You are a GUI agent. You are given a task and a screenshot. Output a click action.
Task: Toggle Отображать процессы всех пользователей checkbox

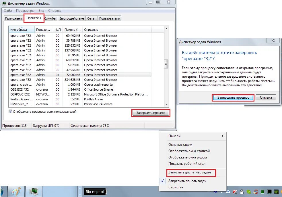[x=10, y=112]
